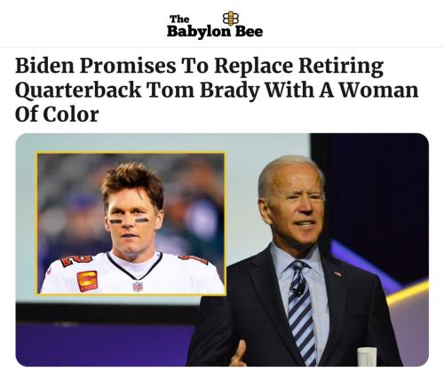Click the purple stage area below inset photo
The image size is (444, 380).
point(106,344)
